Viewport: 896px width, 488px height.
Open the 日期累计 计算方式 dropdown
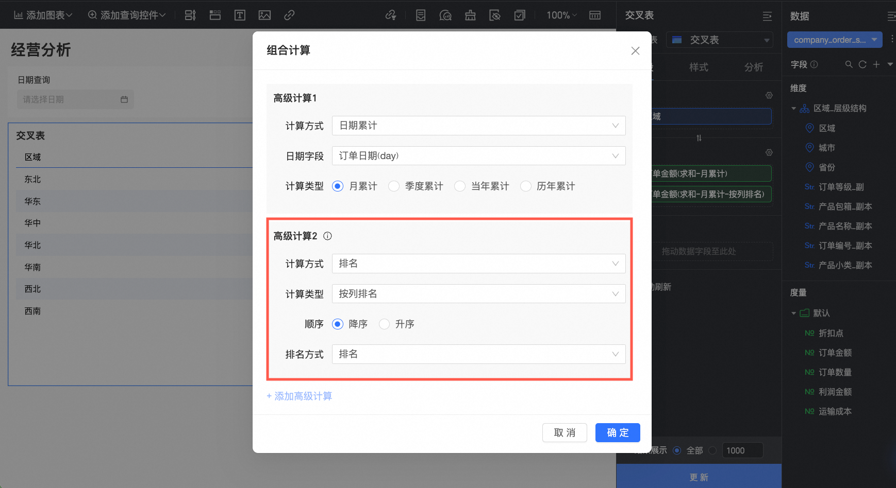point(478,126)
